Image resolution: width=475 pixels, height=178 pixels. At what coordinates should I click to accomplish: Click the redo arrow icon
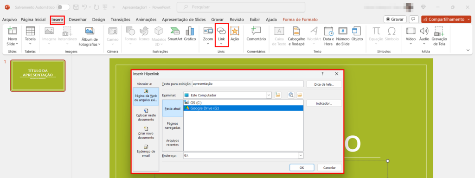96,7
